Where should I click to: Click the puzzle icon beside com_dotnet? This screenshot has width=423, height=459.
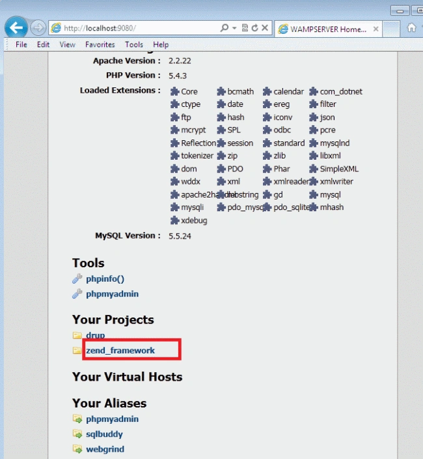click(x=314, y=91)
